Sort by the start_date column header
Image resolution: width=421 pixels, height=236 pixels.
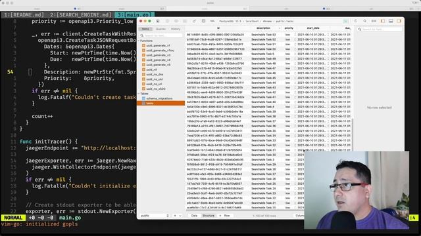point(313,28)
